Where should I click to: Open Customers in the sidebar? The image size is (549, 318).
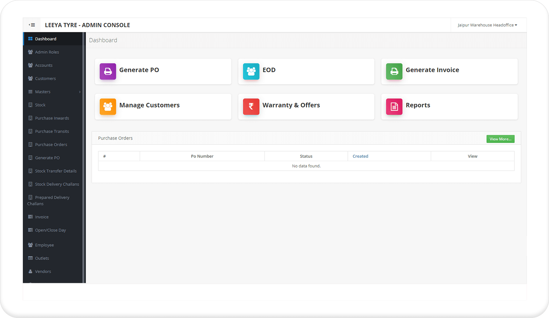[53, 78]
